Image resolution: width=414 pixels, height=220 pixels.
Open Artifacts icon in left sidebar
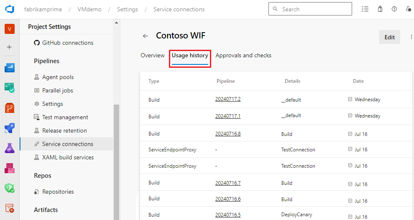[x=9, y=168]
